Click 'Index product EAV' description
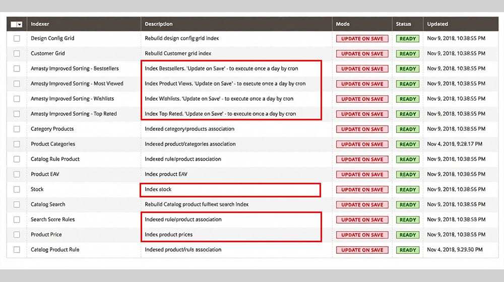This screenshot has height=282, width=504. [166, 174]
